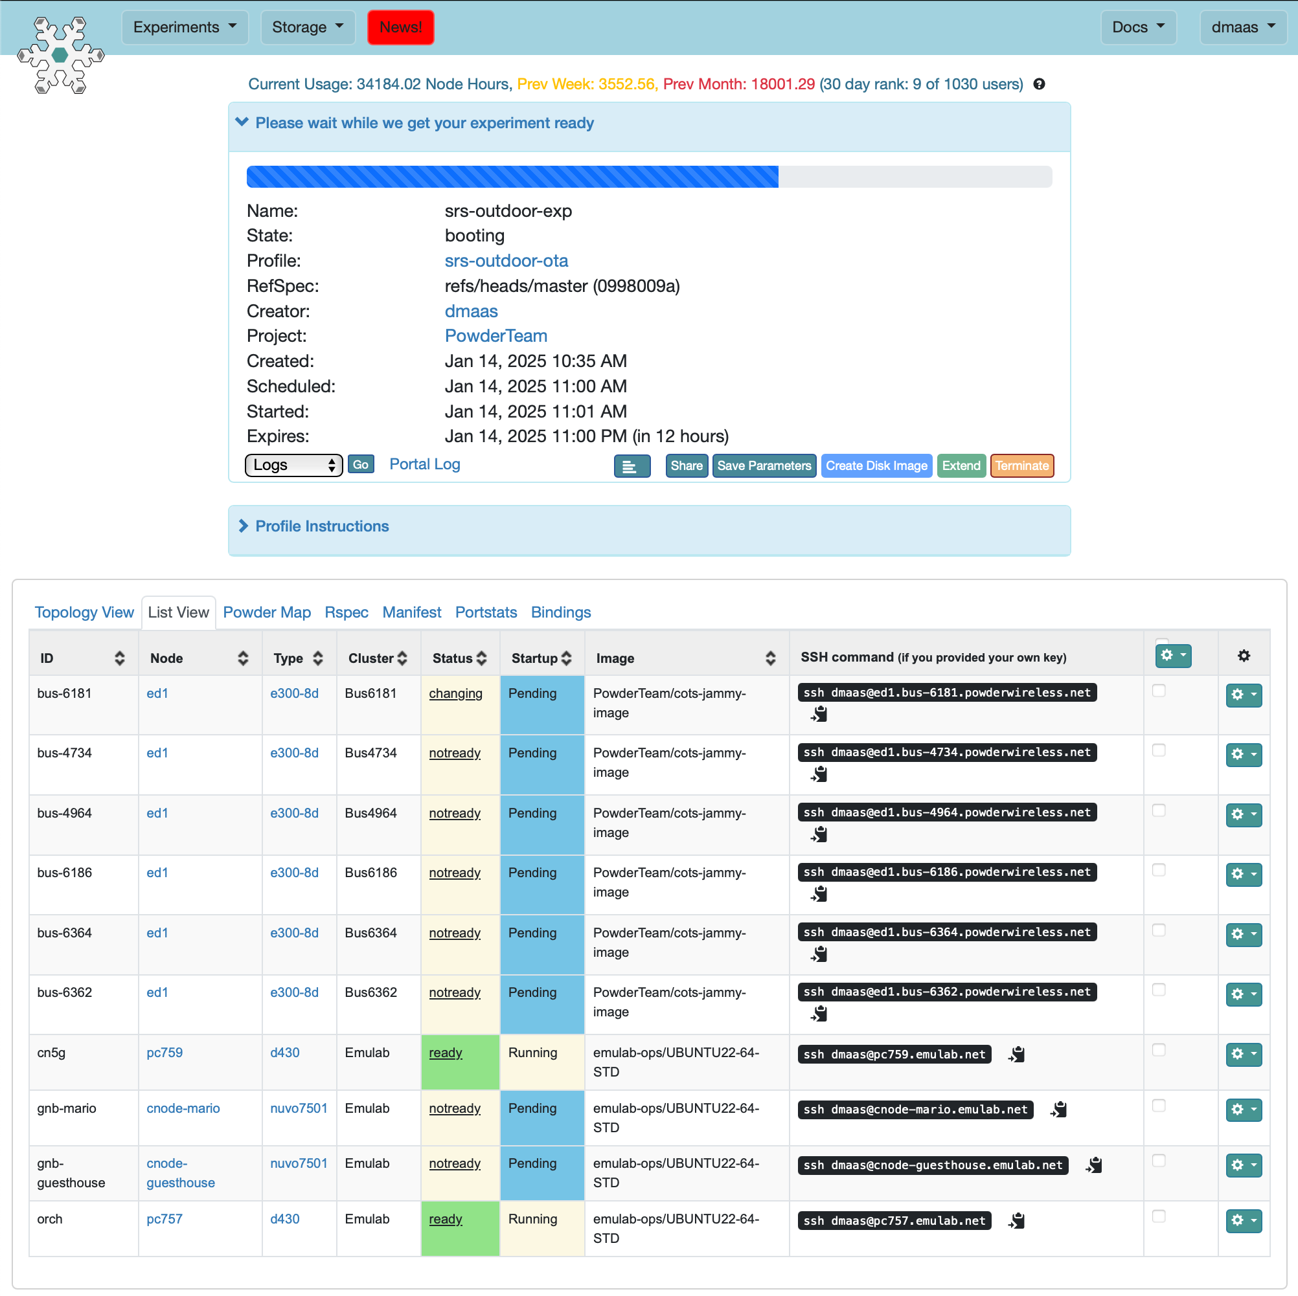
Task: Sort table by Startup column arrows
Action: tap(566, 658)
